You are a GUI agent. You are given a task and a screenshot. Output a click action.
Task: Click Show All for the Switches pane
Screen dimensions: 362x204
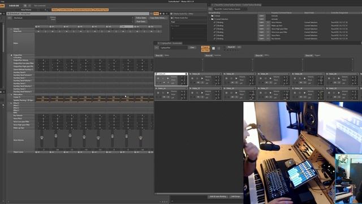pos(209,56)
